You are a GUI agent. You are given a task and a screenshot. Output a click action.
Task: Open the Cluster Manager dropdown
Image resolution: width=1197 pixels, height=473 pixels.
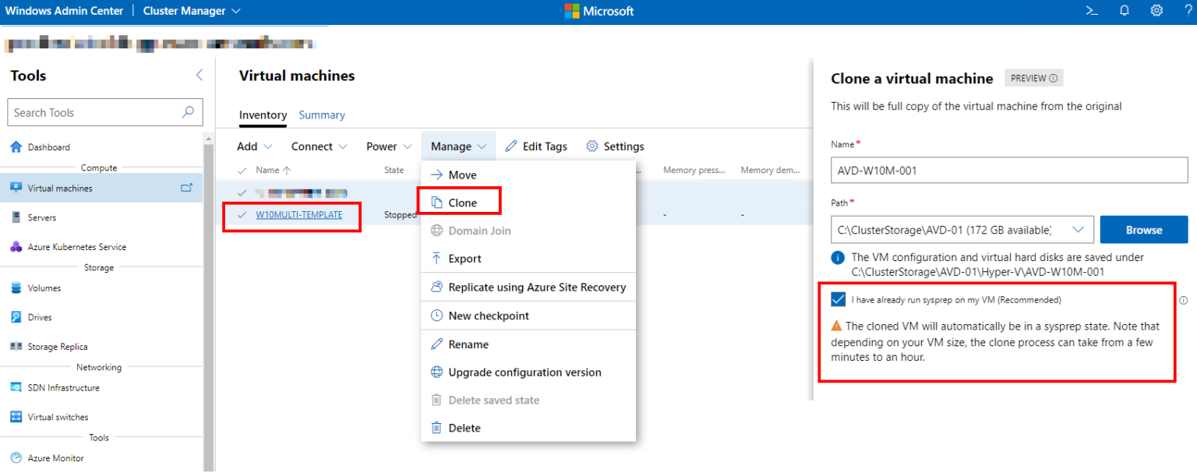(x=192, y=10)
